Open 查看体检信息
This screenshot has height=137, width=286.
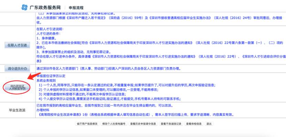click(x=194, y=124)
